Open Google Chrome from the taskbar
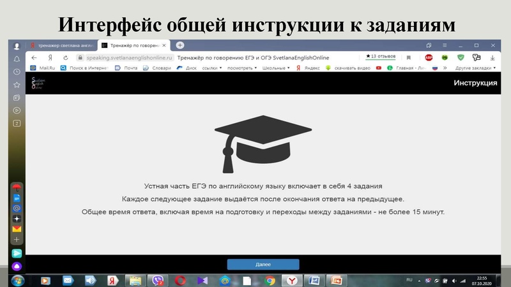 [270, 281]
